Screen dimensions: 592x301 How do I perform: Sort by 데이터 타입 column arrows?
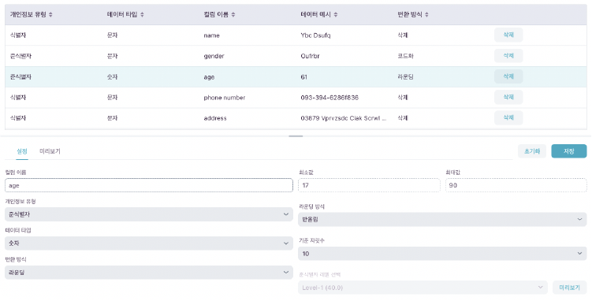point(143,15)
